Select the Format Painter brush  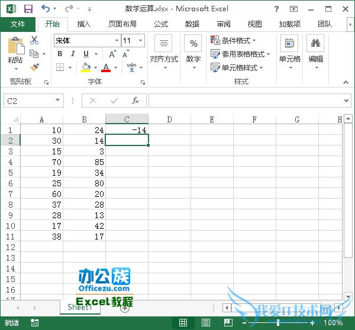click(34, 67)
